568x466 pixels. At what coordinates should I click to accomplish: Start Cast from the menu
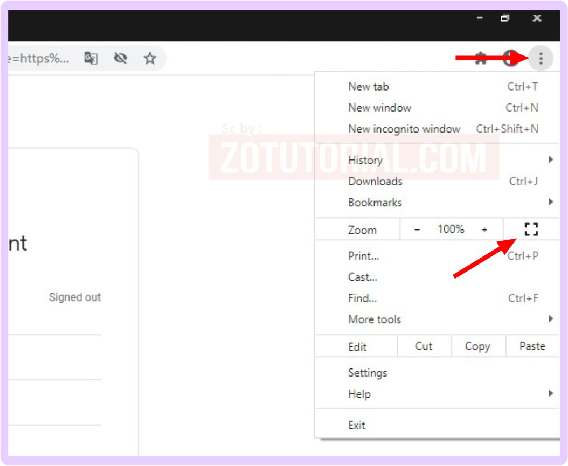tap(363, 277)
